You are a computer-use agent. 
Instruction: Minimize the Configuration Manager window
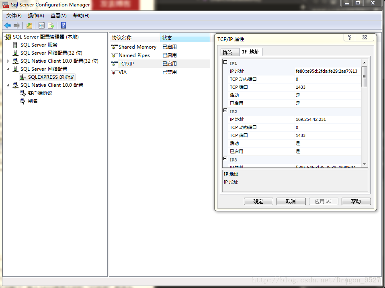[x=347, y=3]
